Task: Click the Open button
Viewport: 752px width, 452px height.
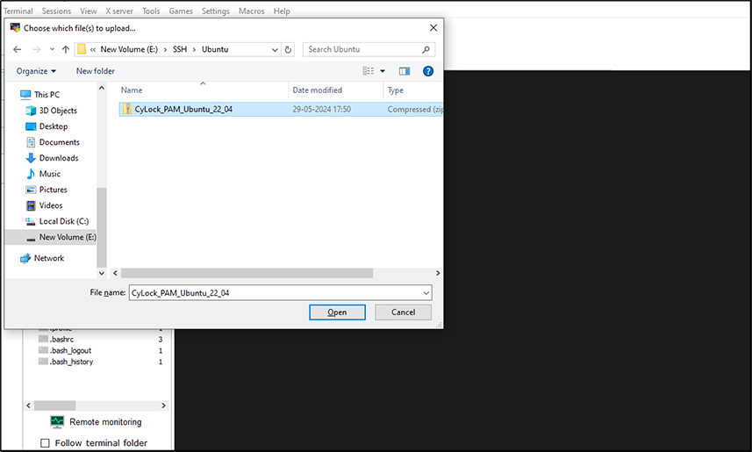Action: (337, 312)
